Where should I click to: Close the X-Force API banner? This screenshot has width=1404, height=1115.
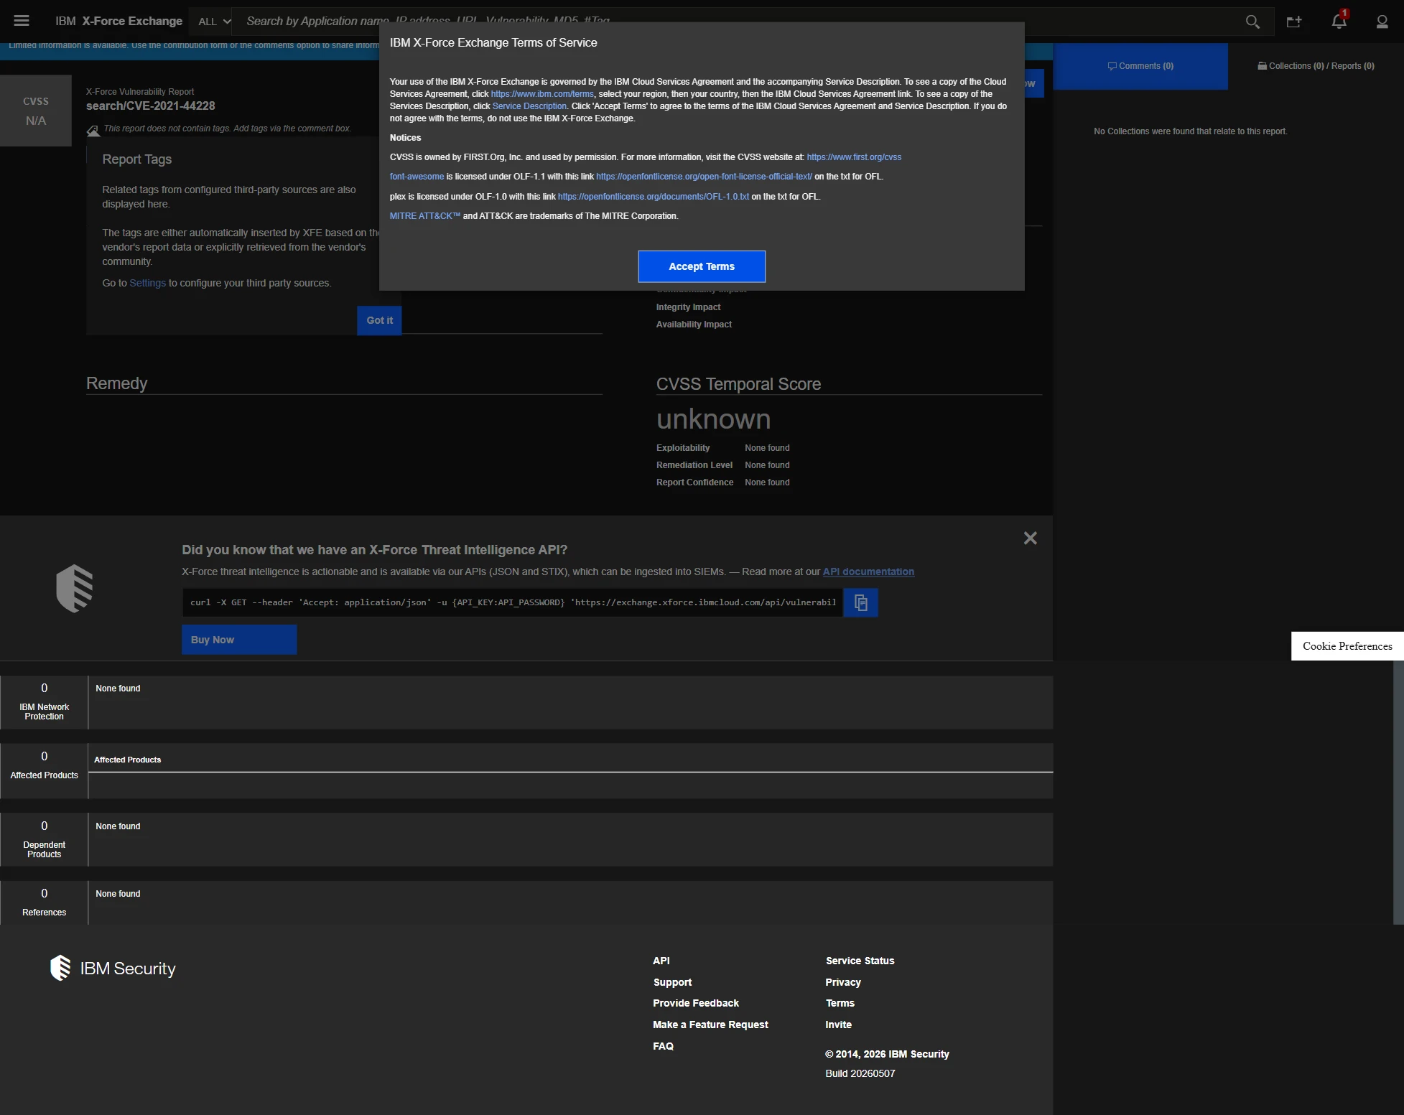click(1030, 538)
